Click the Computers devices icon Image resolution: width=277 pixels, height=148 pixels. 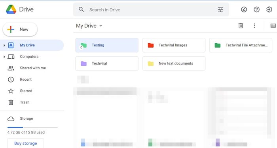click(x=11, y=57)
